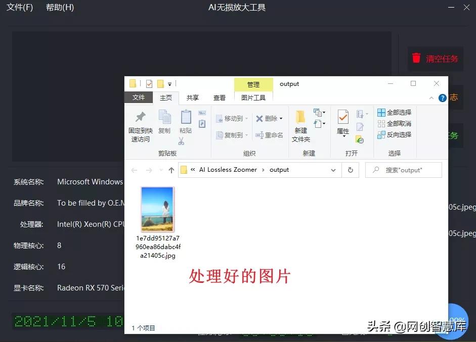The image size is (476, 342).
Task: Navigate up one folder level
Action: (x=171, y=170)
